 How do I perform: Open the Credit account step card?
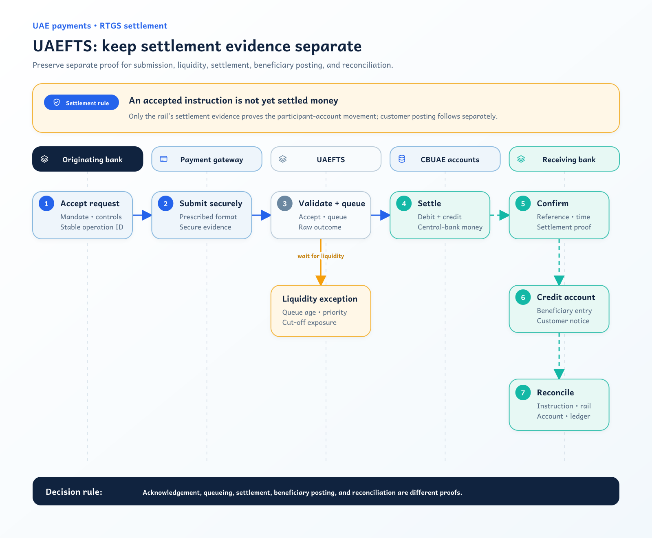[559, 309]
